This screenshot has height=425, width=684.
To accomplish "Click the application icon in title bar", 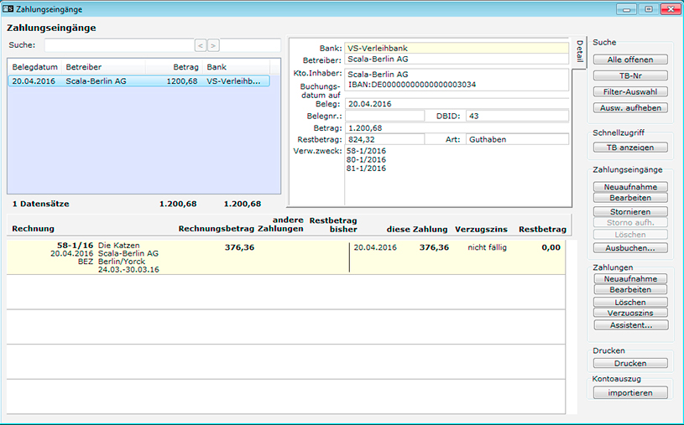I will coord(8,9).
